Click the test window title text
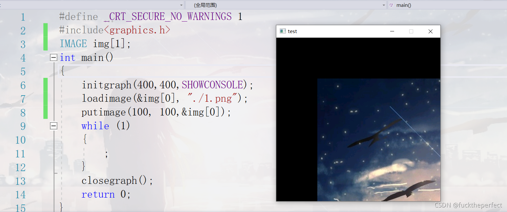The image size is (507, 212). click(292, 31)
